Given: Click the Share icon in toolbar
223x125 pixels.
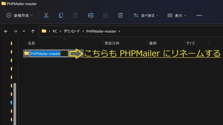Looking at the screenshot, I should 106,15.
